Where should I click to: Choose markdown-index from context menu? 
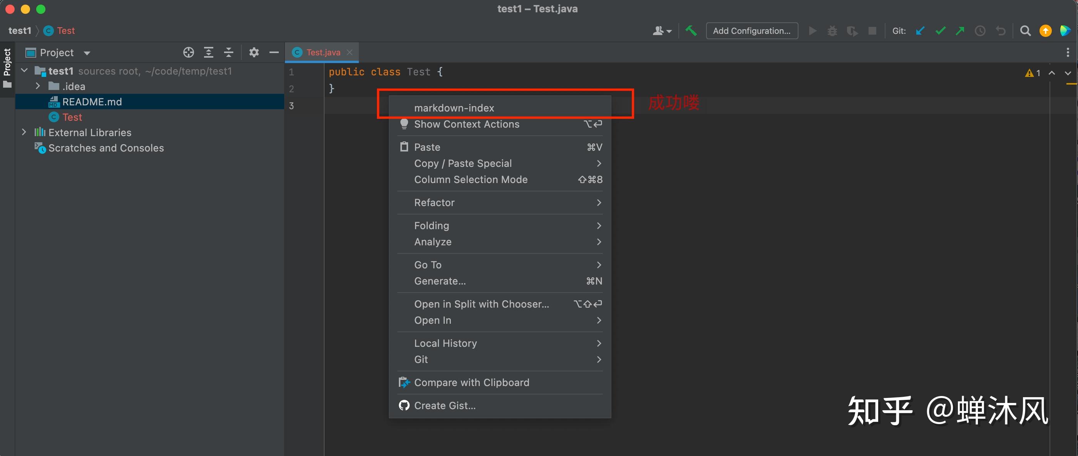pyautogui.click(x=454, y=108)
